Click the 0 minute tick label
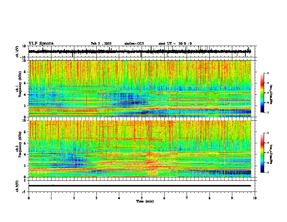This screenshot has width=287, height=222. tap(29, 198)
